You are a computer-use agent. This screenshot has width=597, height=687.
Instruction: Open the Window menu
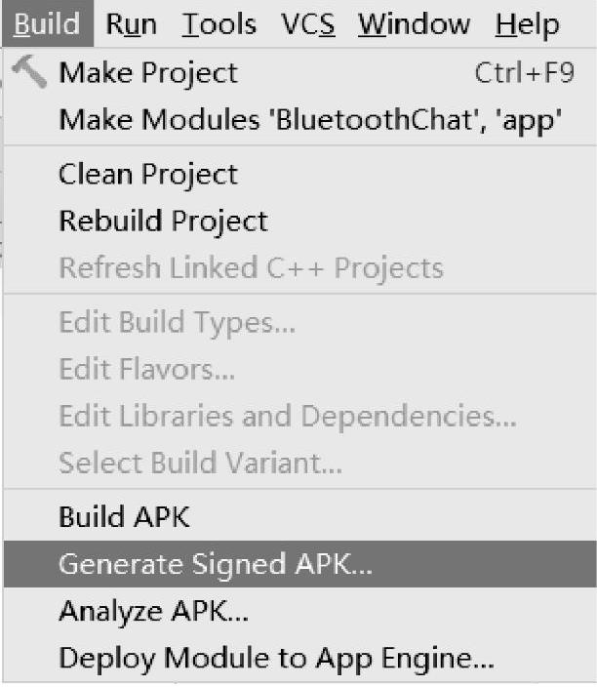tap(414, 23)
